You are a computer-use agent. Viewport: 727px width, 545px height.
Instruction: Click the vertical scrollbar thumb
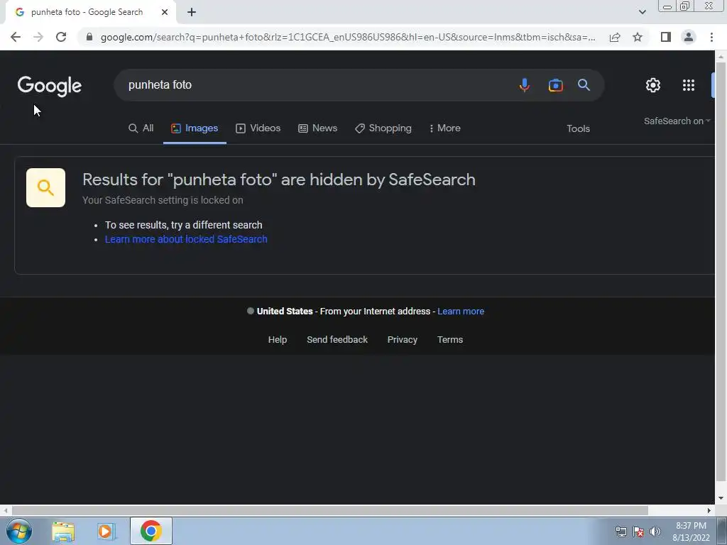pyautogui.click(x=721, y=272)
